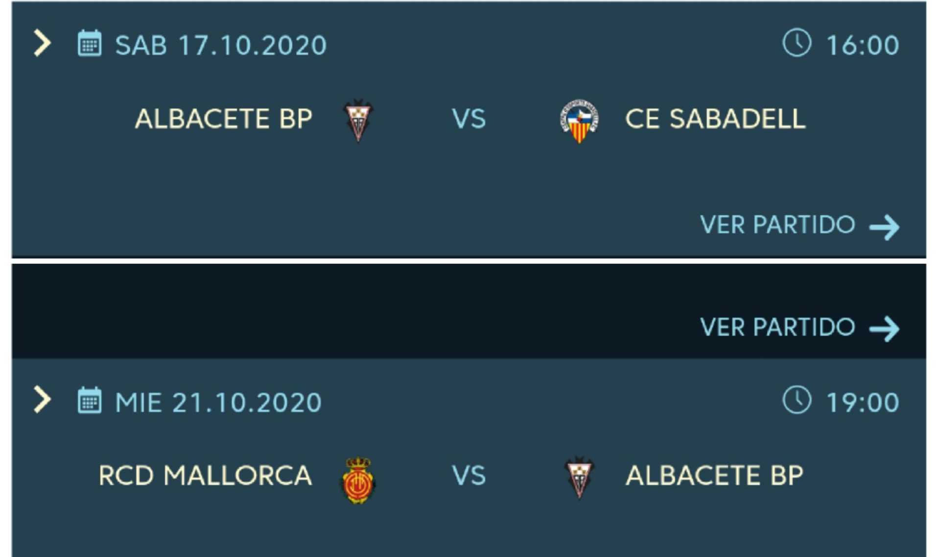940x557 pixels.
Task: Click the clock icon next to 16:00
Action: (797, 43)
